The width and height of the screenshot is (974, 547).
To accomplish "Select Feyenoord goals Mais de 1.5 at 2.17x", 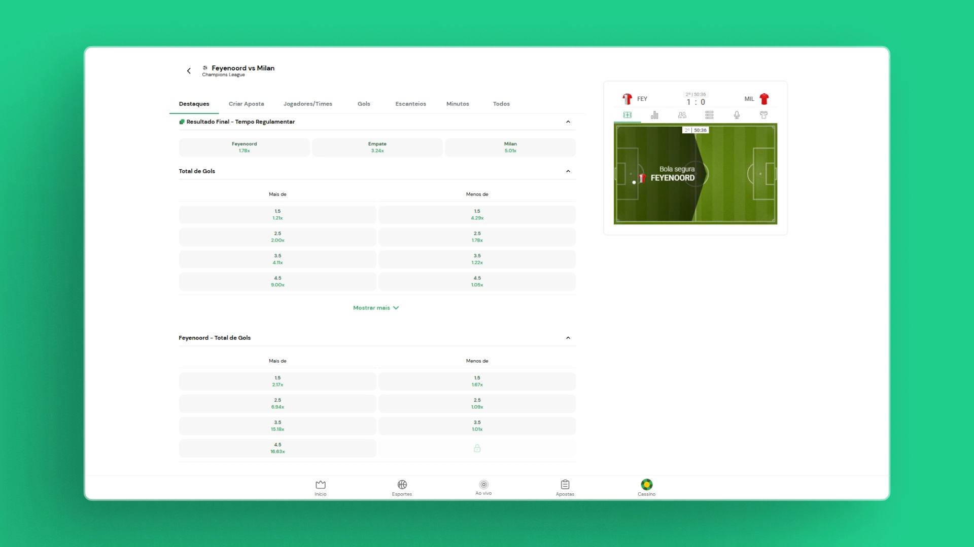I will click(x=277, y=381).
